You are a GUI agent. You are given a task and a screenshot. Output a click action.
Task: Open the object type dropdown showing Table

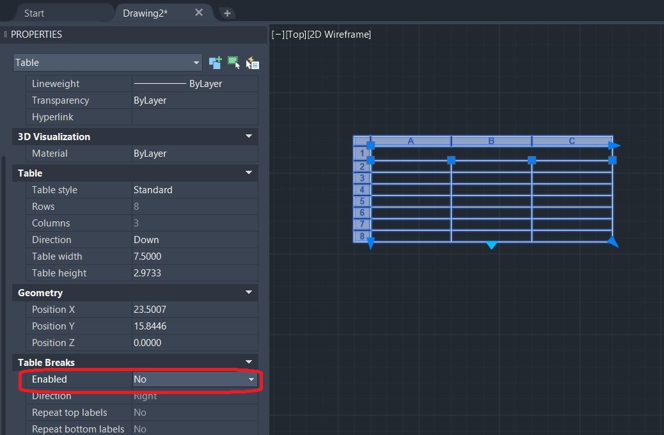click(x=196, y=63)
